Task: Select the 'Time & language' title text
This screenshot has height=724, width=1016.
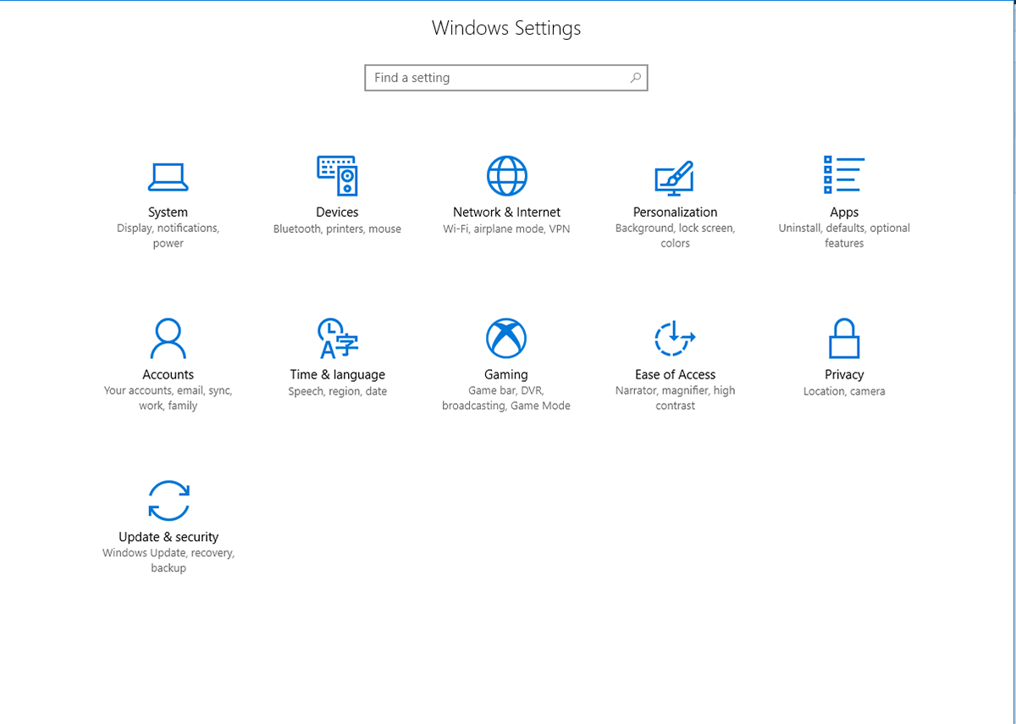Action: pyautogui.click(x=337, y=374)
